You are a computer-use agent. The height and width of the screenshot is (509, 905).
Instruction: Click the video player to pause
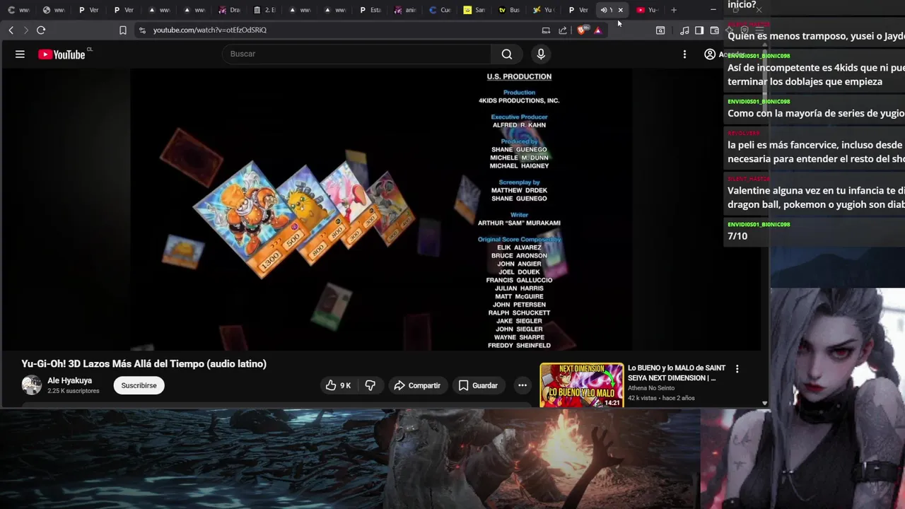click(382, 209)
